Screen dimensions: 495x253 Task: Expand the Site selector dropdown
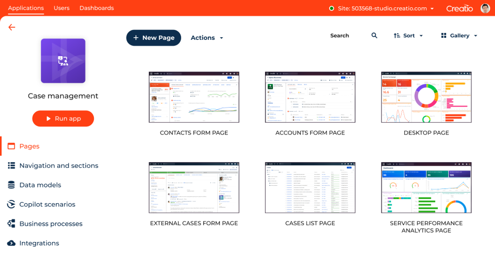point(382,8)
